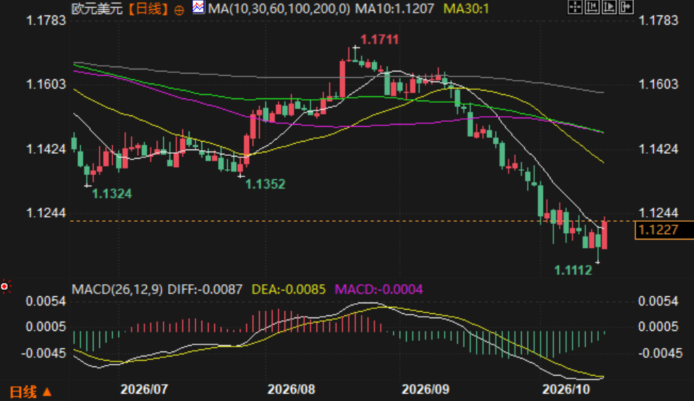Click the chart shift-left icon
Screen dimensions: 694x401
click(593, 7)
